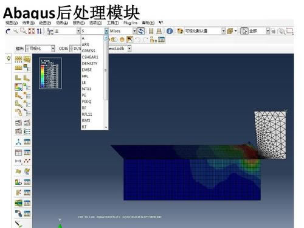Click the XY curve plot icon
This screenshot has width=304, height=228.
pos(27,161)
